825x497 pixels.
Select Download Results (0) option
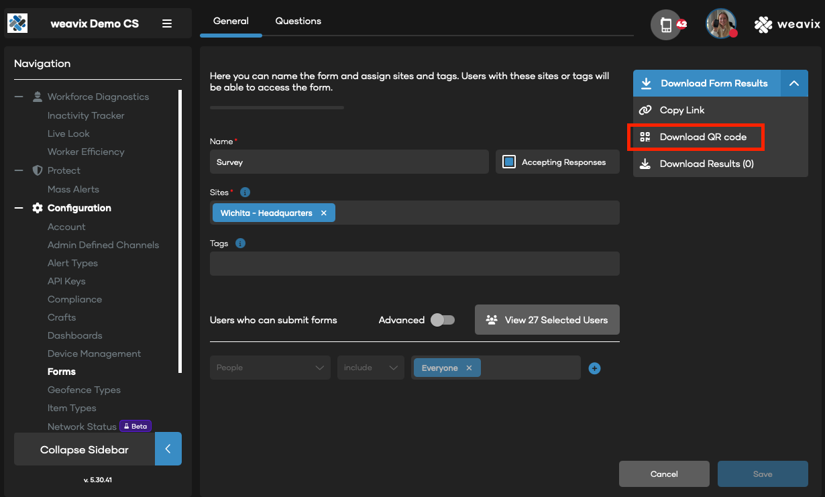point(720,164)
